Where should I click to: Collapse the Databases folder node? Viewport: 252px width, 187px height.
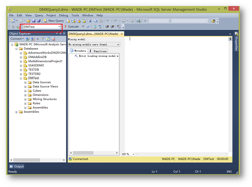[16, 49]
